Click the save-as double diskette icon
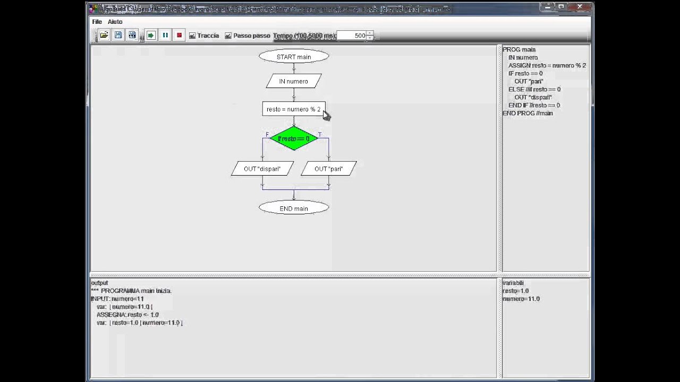 pos(132,36)
